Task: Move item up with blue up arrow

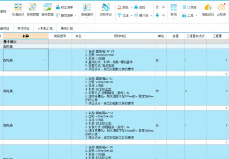Action: (157, 7)
